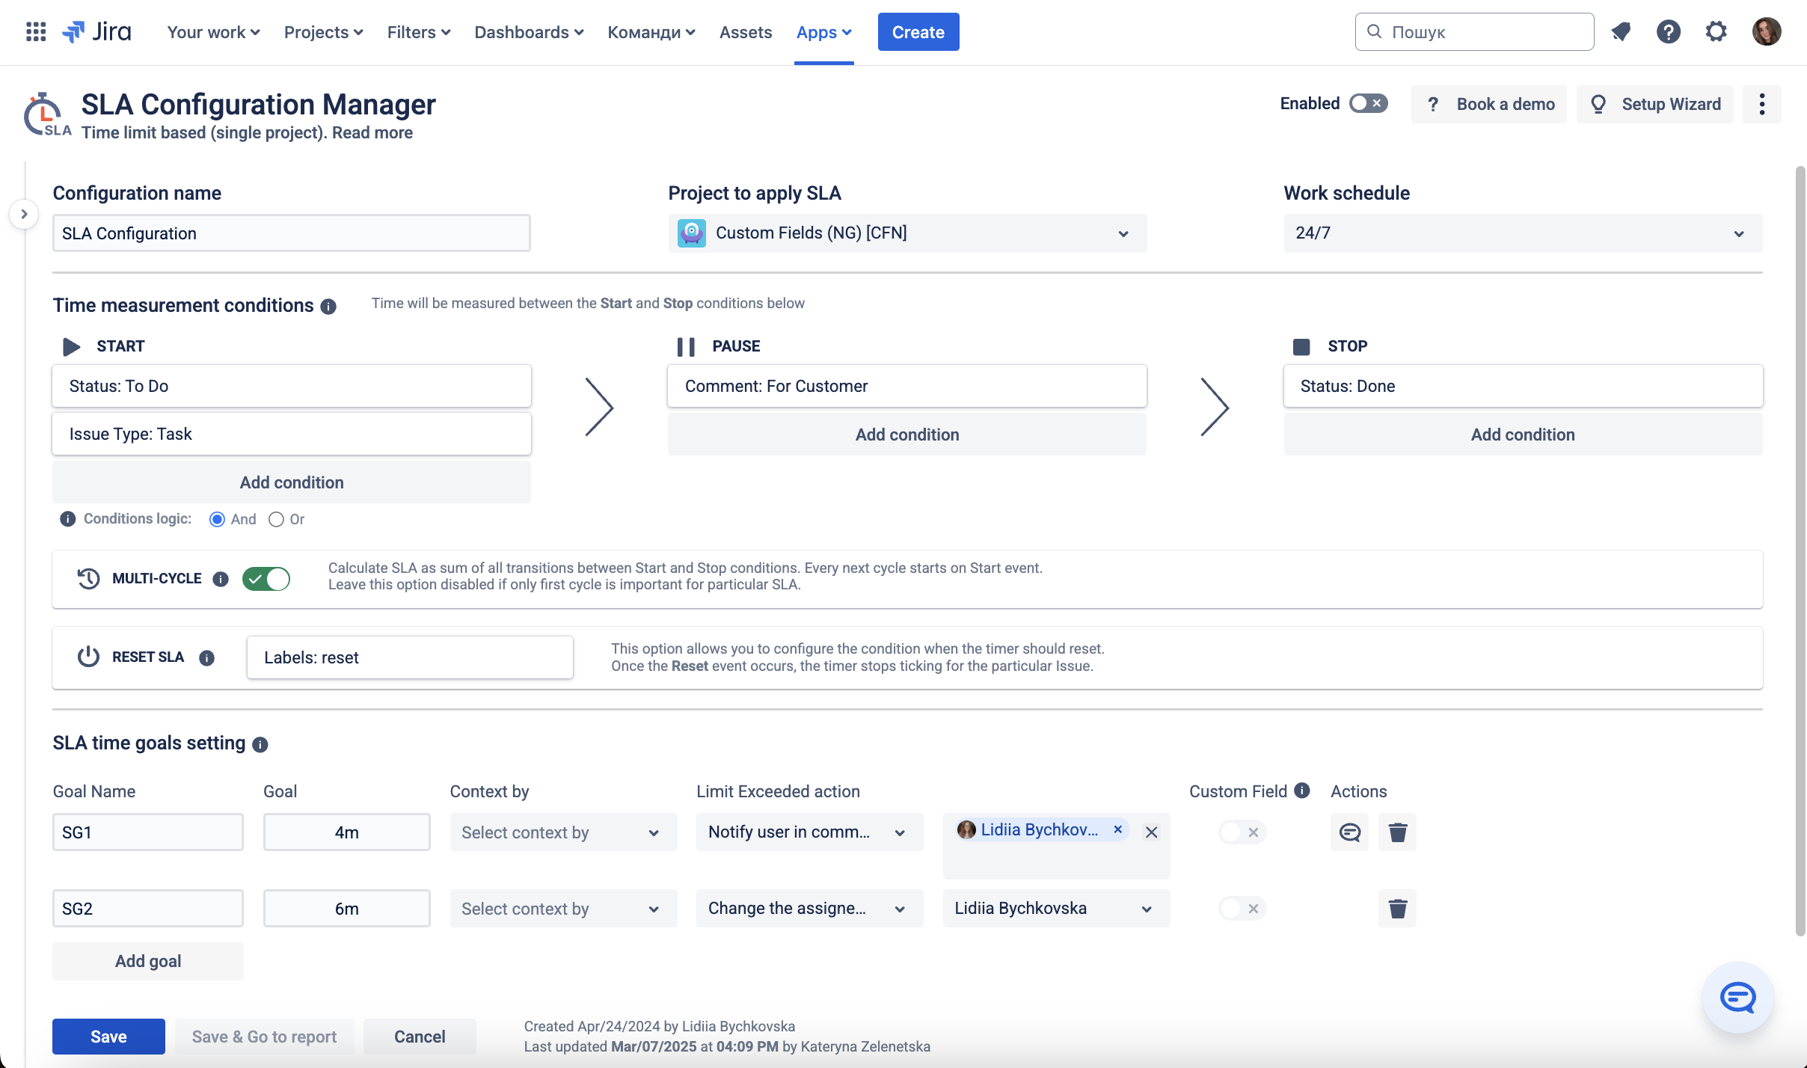Expand the Work schedule 24/7 dropdown
This screenshot has width=1807, height=1068.
tap(1522, 233)
